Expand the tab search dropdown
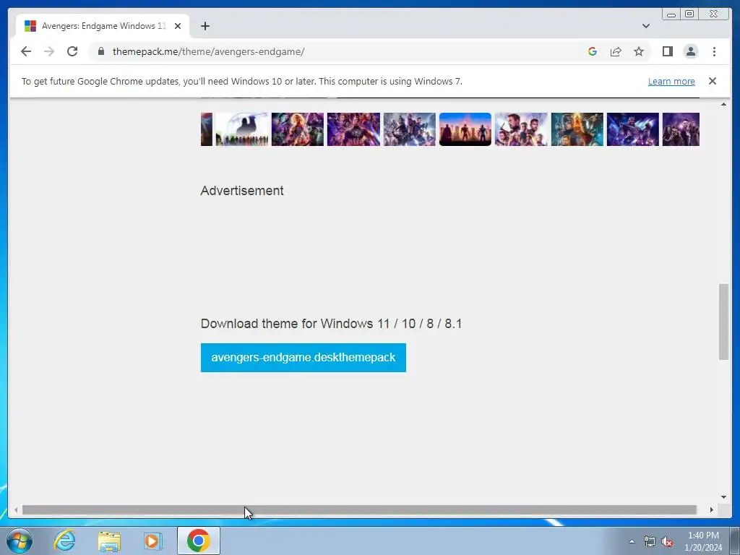 click(645, 26)
